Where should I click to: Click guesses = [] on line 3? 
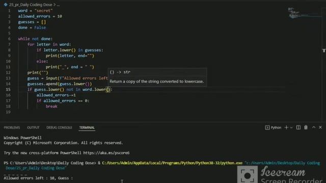tap(32, 22)
